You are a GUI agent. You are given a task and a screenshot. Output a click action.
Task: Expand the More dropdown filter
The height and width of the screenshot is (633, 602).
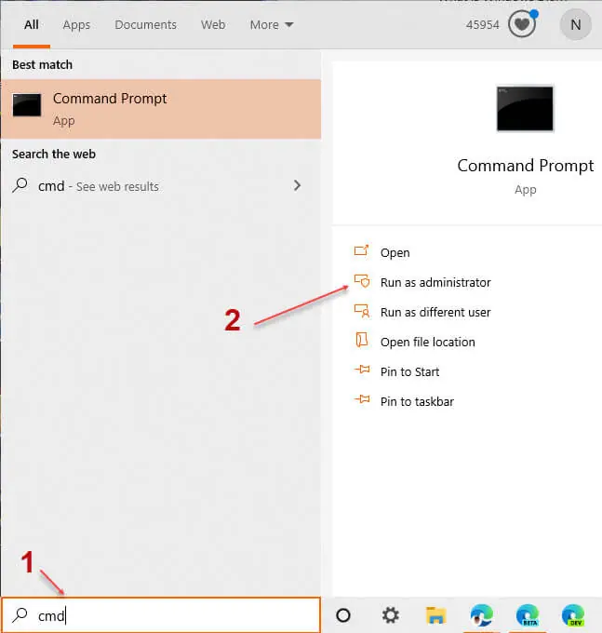click(x=272, y=25)
